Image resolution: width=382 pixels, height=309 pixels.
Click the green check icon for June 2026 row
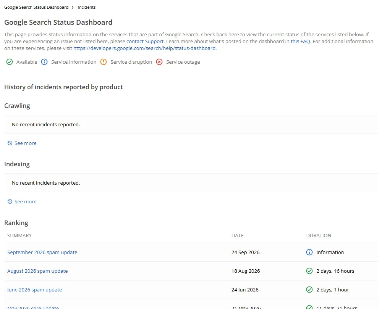pyautogui.click(x=309, y=290)
